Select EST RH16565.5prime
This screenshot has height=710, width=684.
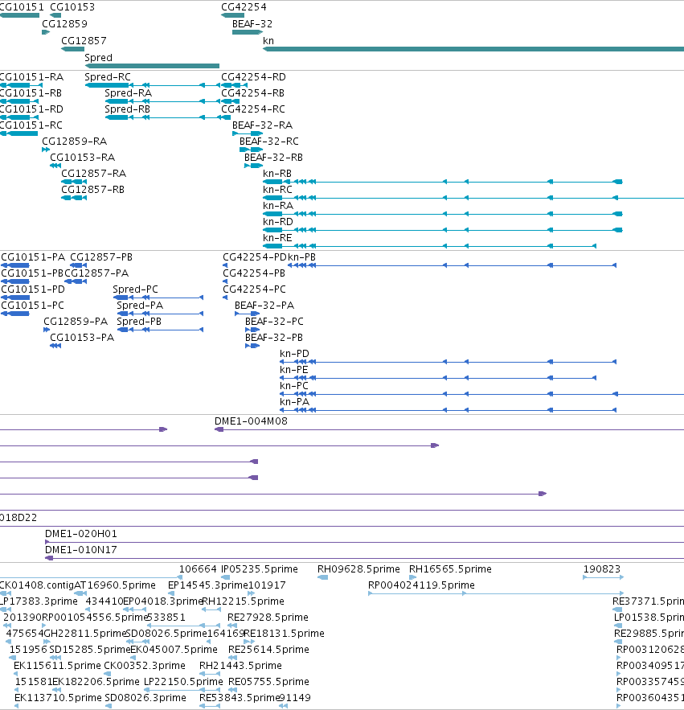point(413,577)
